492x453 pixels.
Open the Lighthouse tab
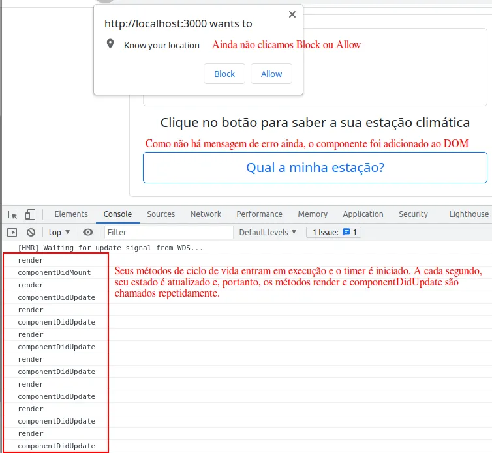[x=469, y=214]
